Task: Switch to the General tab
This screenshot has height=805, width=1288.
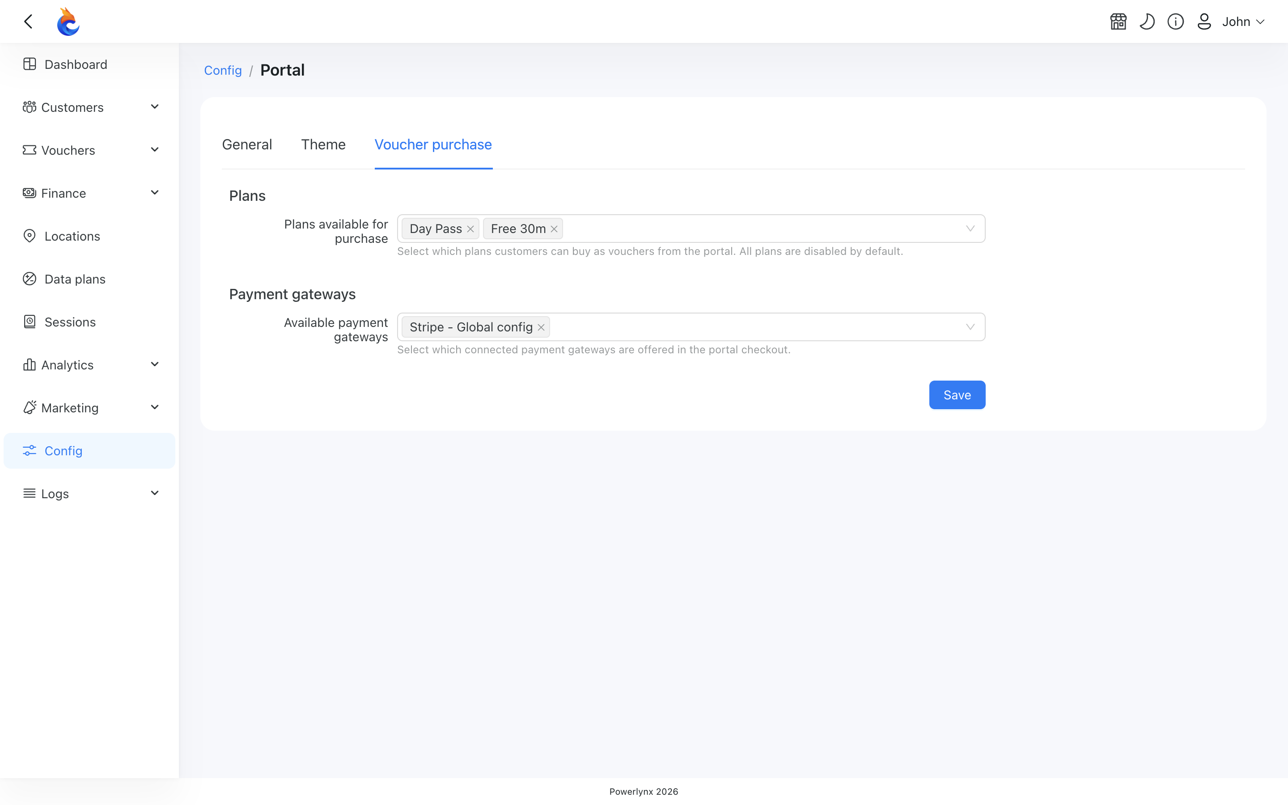Action: (247, 144)
